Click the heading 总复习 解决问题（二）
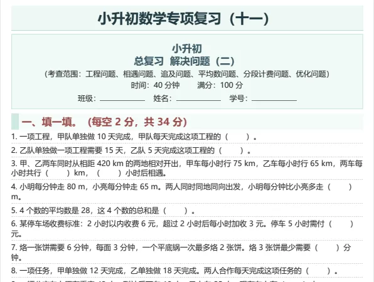The height and width of the screenshot is (282, 374). 184,61
